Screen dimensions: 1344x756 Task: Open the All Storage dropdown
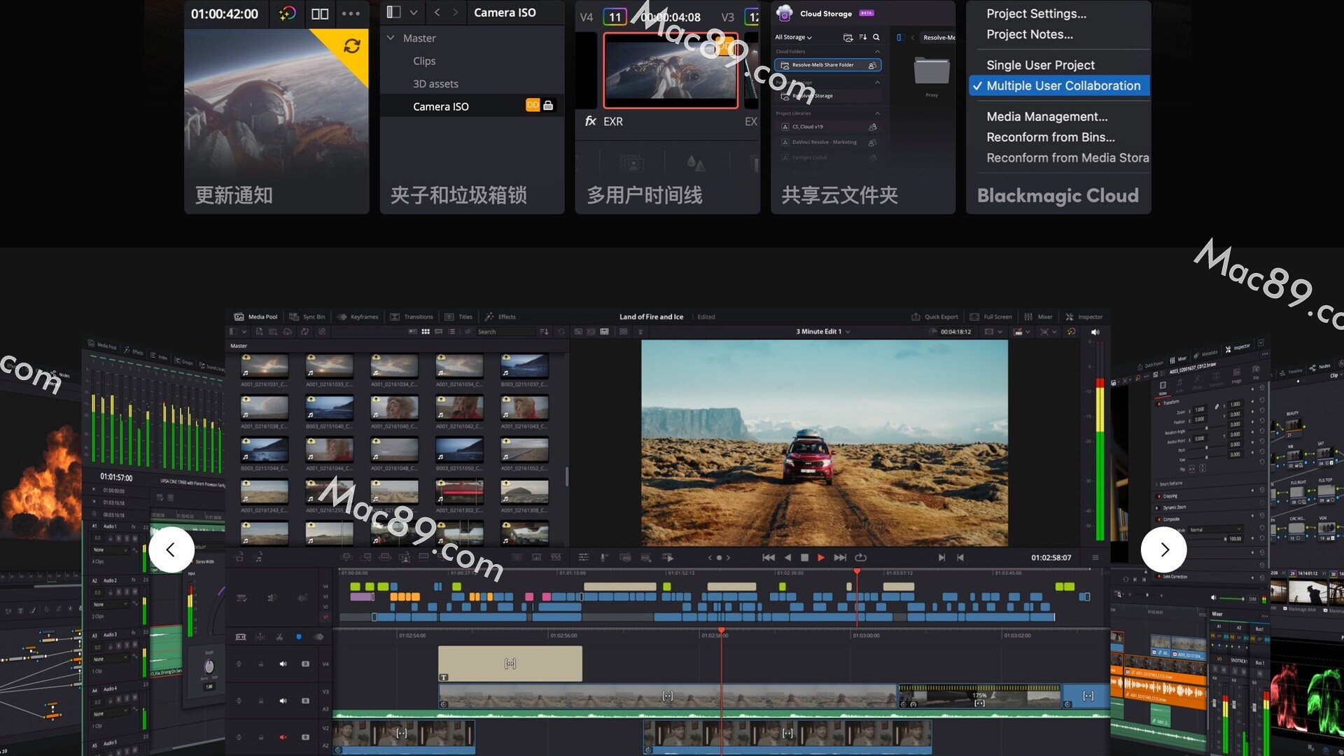[x=793, y=37]
